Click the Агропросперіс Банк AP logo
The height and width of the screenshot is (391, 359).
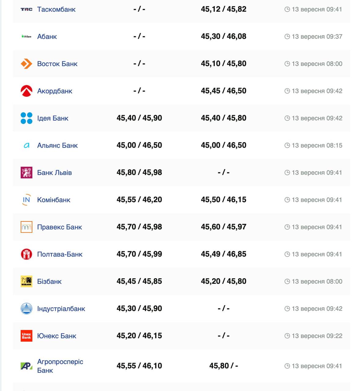(26, 366)
